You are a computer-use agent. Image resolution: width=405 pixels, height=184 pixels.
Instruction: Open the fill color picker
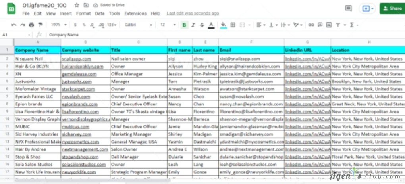click(224, 25)
